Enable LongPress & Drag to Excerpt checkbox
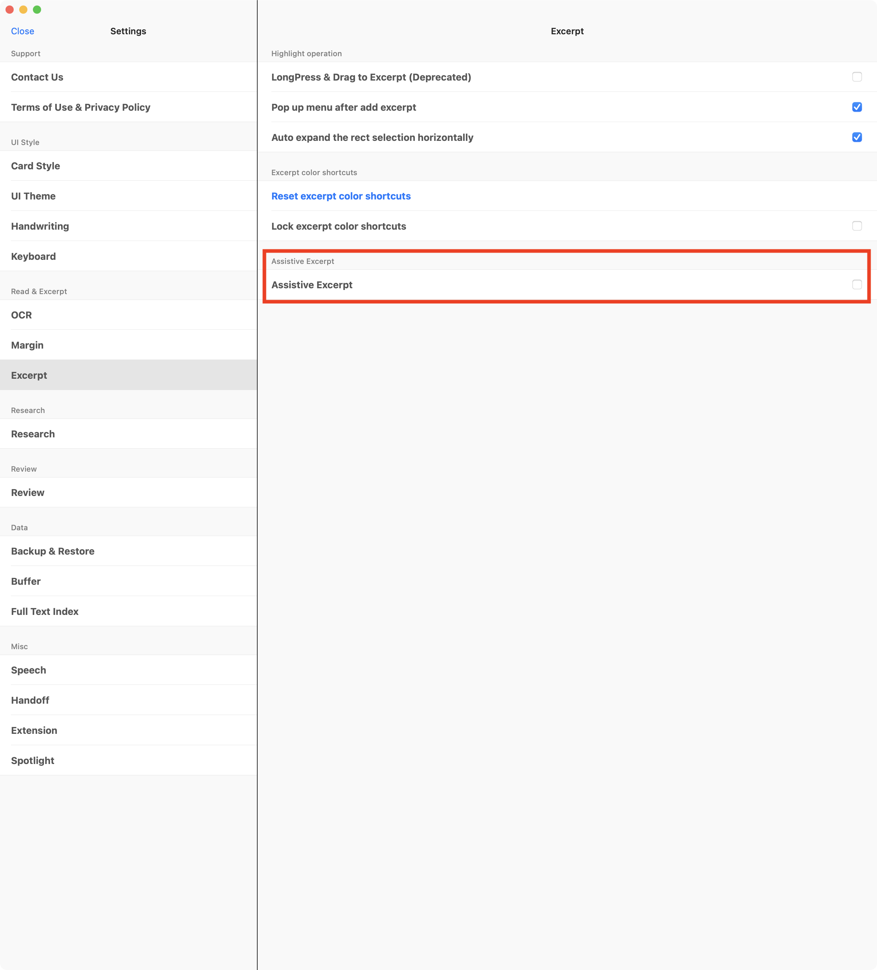 click(x=856, y=77)
